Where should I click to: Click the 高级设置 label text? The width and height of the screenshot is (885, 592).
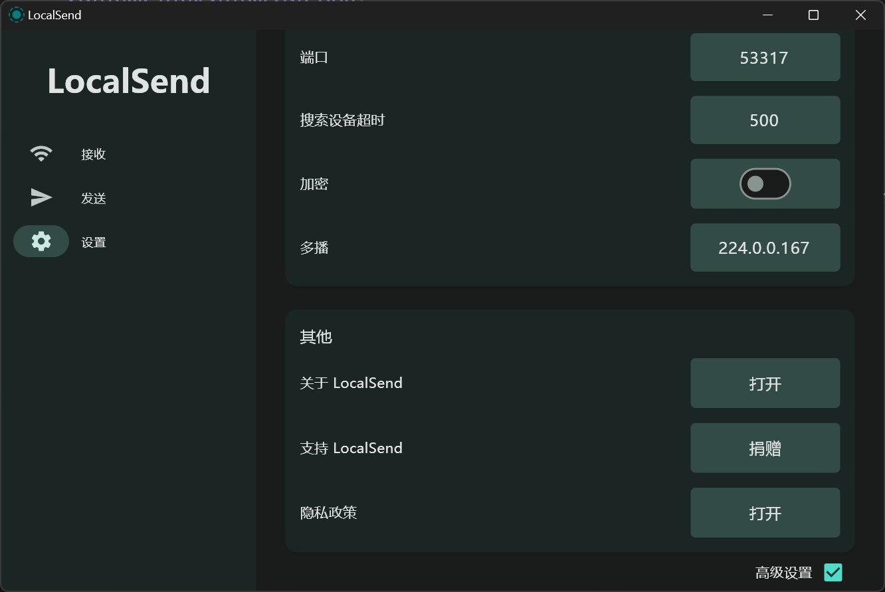(x=783, y=573)
